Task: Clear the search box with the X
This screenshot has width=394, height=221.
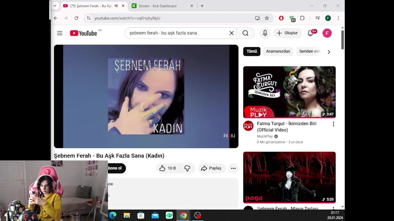Action: tap(231, 33)
